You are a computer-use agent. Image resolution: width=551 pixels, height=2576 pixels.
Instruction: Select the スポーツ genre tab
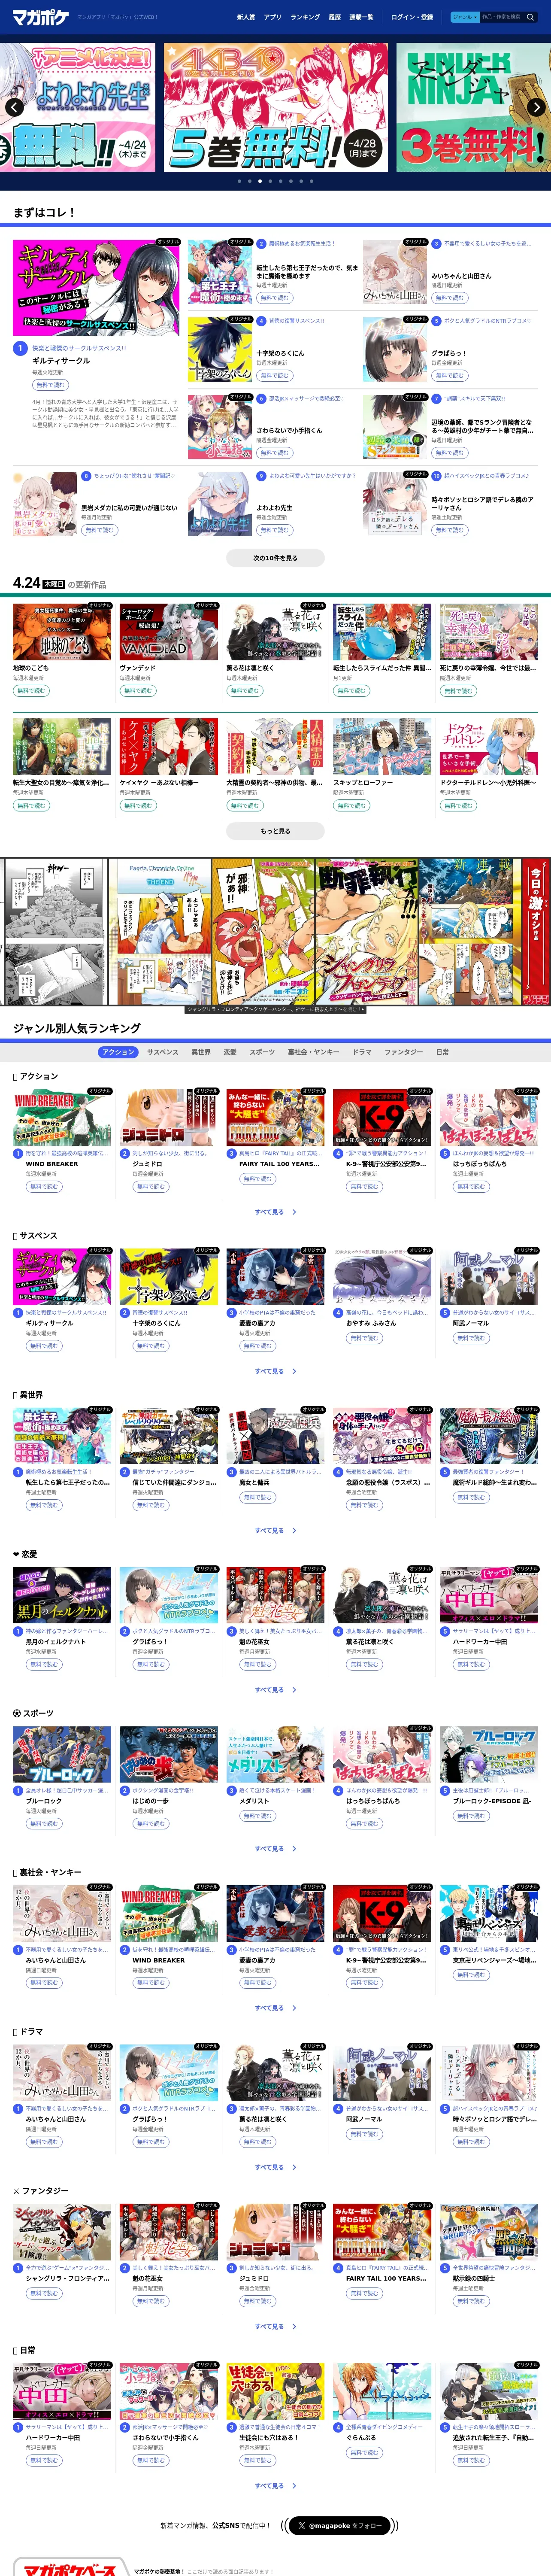coord(262,1052)
